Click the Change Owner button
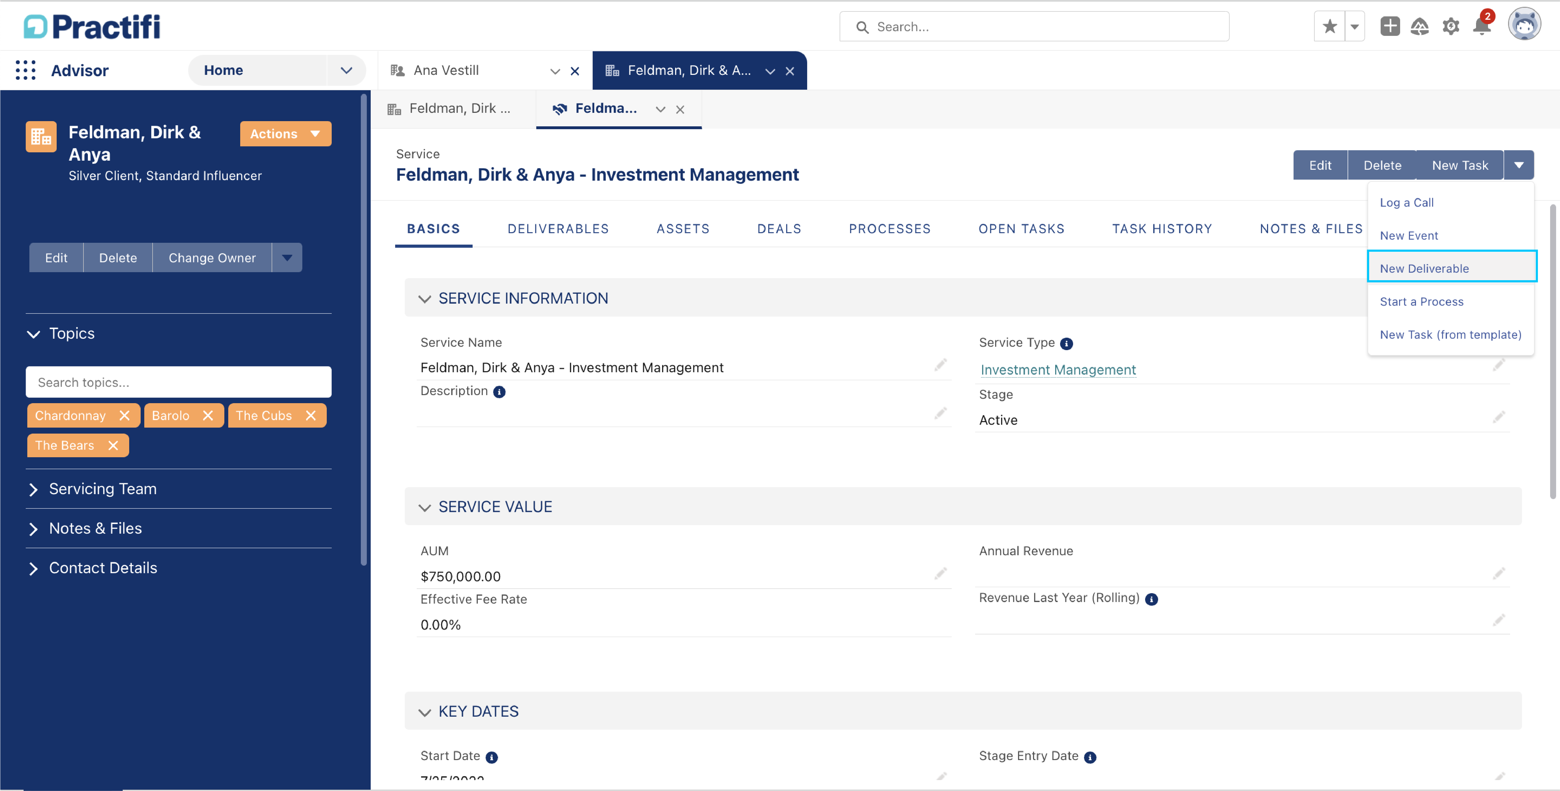This screenshot has height=791, width=1560. (x=212, y=258)
